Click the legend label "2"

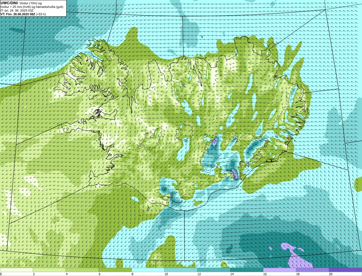[x=34, y=274]
